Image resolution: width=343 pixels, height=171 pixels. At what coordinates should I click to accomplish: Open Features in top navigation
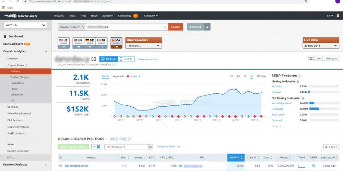click(59, 16)
